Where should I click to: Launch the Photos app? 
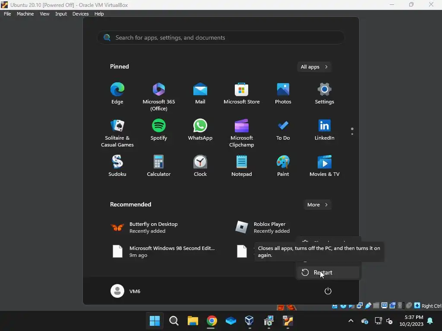coord(283,94)
